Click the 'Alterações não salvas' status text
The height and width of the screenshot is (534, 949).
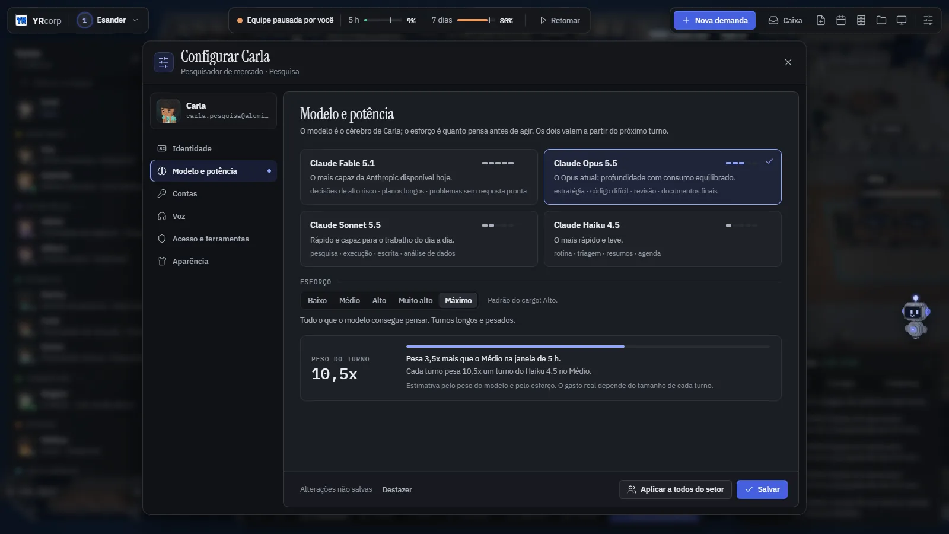click(x=336, y=490)
